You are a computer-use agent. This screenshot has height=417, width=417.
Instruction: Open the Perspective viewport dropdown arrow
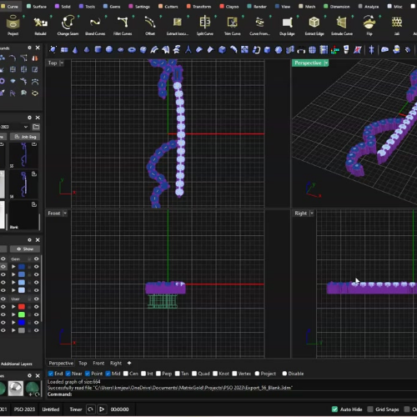click(x=326, y=63)
